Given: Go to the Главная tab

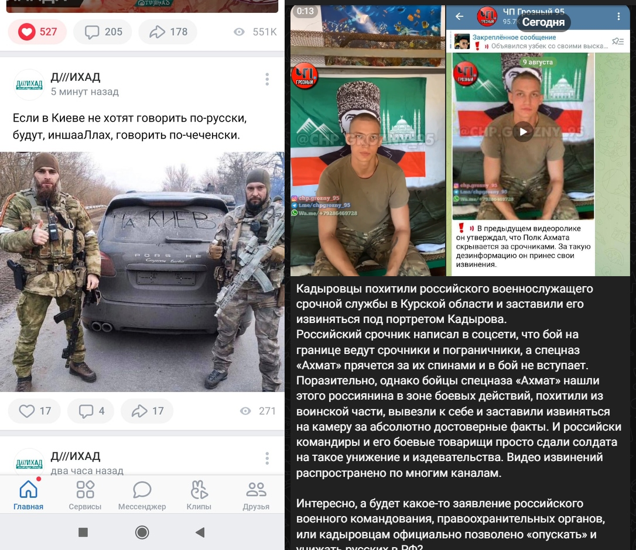Looking at the screenshot, I should click(28, 495).
